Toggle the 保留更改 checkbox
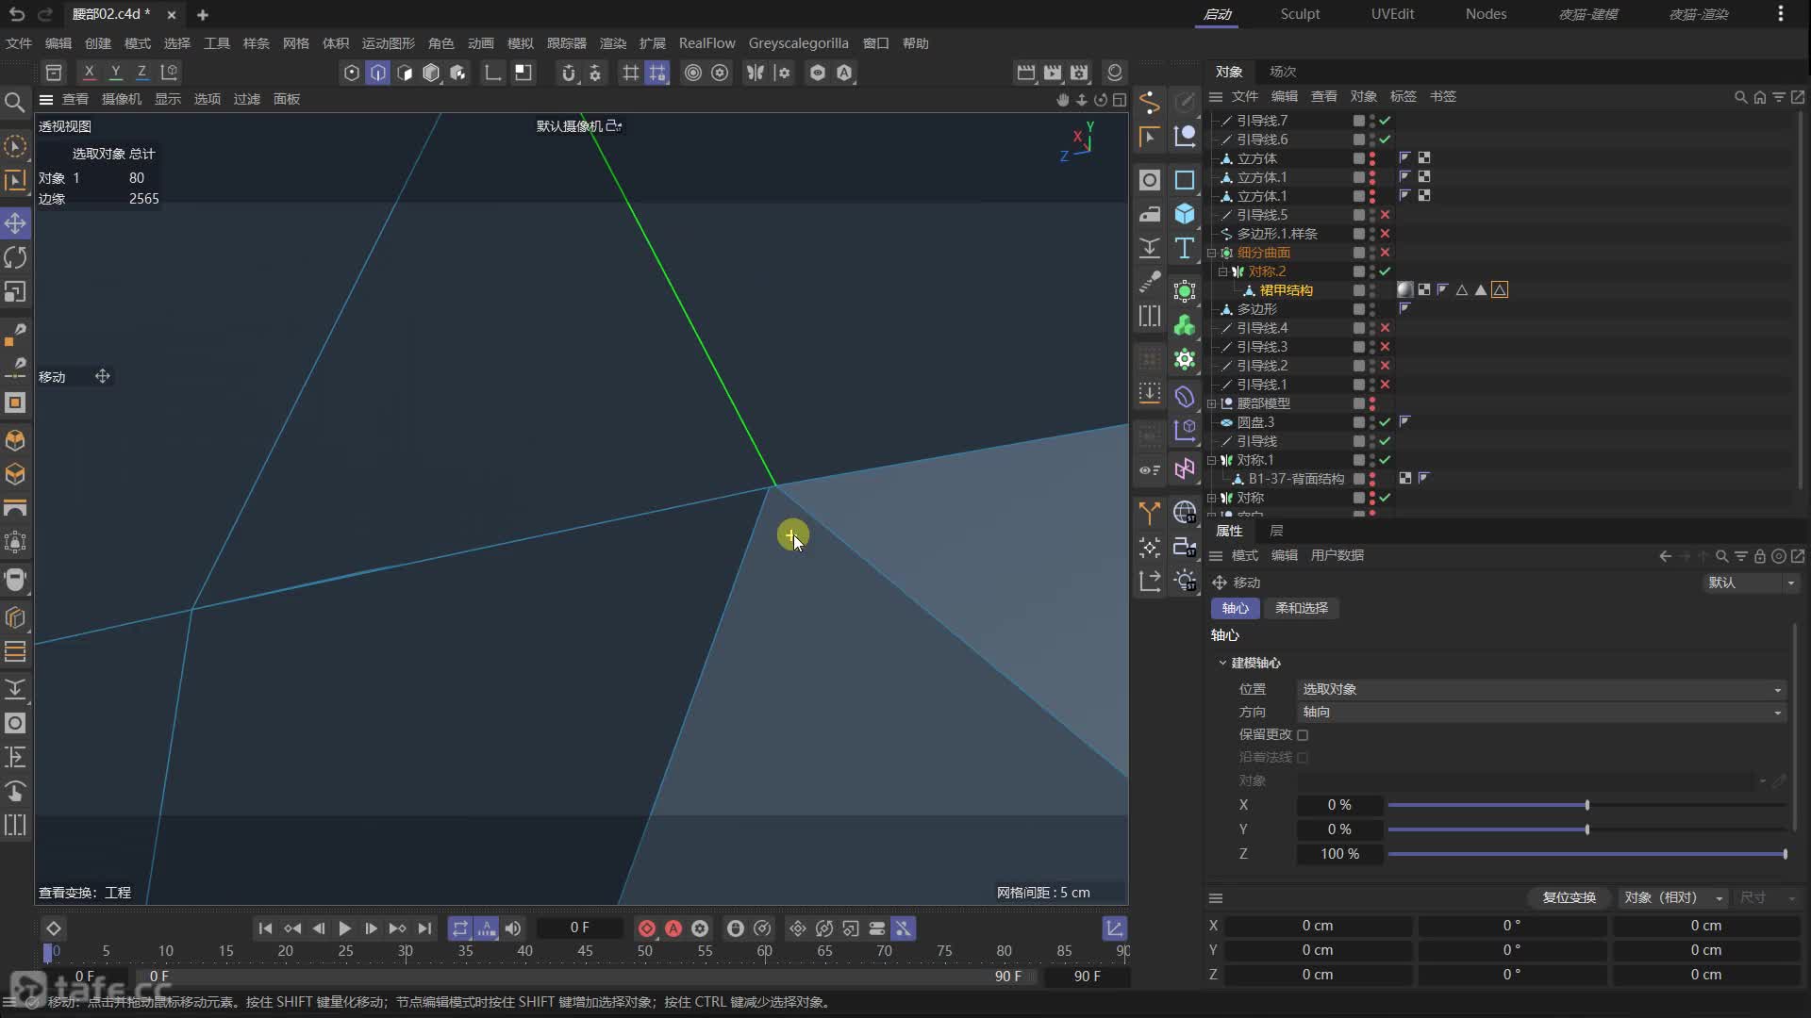The width and height of the screenshot is (1811, 1018). click(x=1303, y=735)
